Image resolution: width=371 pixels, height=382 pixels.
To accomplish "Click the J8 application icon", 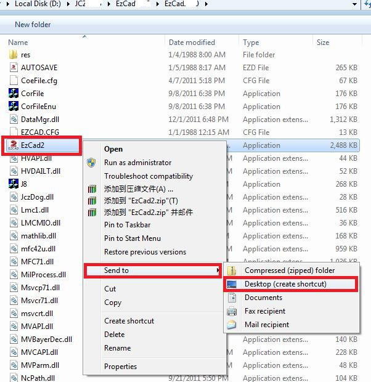I will (14, 184).
